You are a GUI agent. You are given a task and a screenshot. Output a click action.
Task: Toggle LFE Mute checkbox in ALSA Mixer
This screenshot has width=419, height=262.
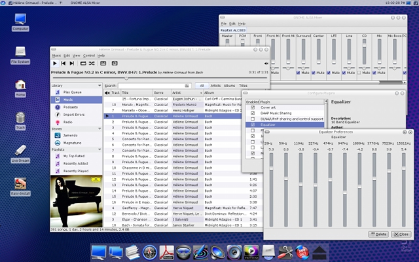329,73
